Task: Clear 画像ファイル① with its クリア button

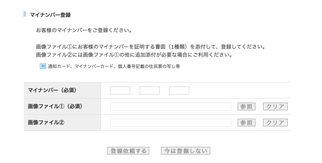Action: [x=275, y=107]
